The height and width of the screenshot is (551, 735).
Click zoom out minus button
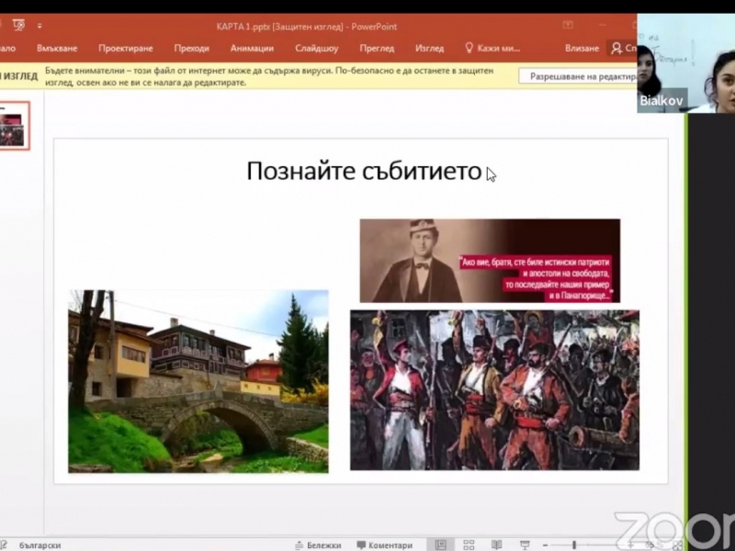click(x=545, y=545)
